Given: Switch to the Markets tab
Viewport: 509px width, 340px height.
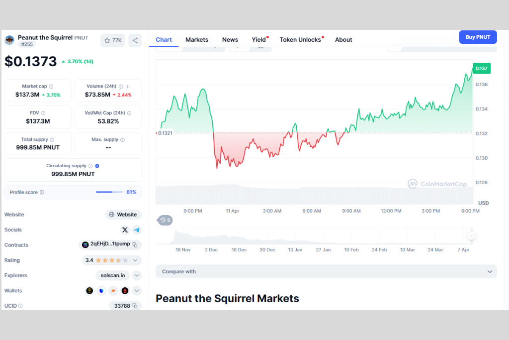Looking at the screenshot, I should click(x=197, y=40).
